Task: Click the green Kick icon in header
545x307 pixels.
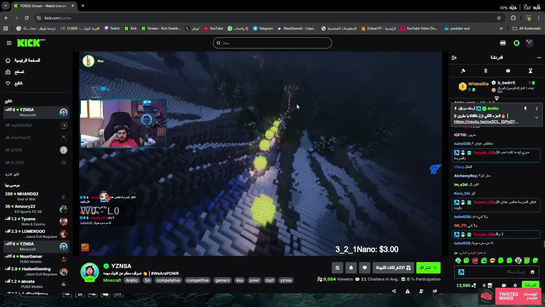Action: click(516, 43)
